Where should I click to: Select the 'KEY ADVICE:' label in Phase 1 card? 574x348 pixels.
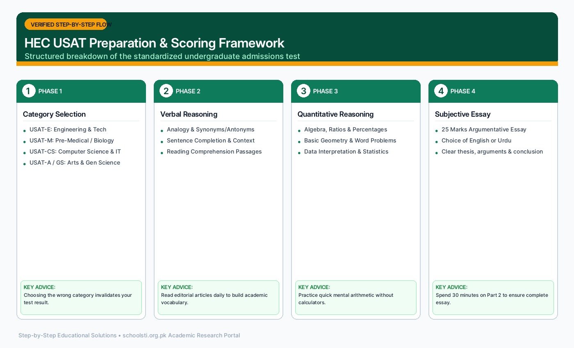click(x=39, y=287)
